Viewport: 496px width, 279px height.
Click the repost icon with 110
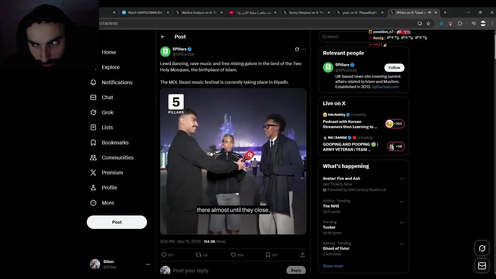coord(198,255)
